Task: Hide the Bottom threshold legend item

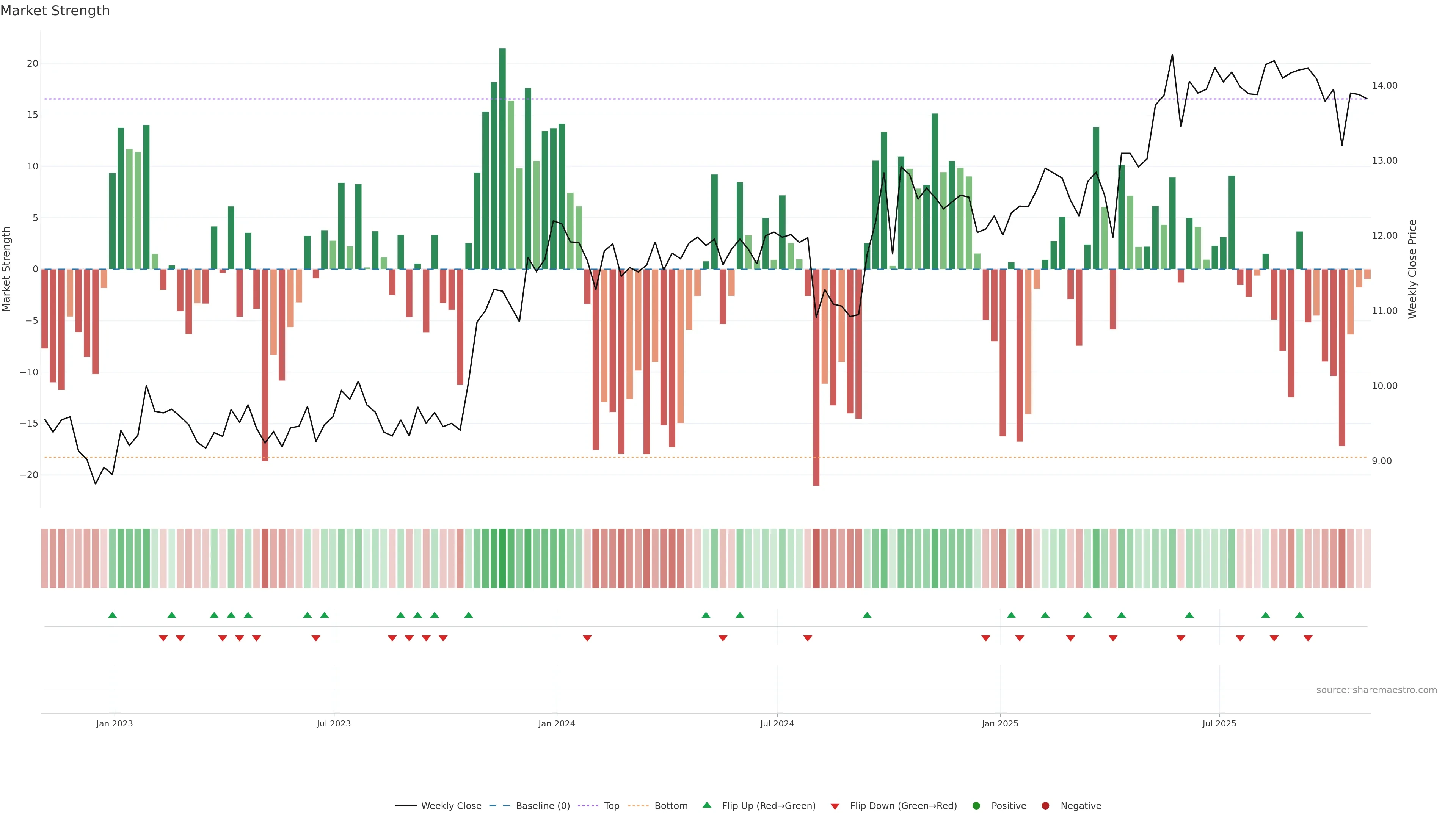Action: pos(670,806)
